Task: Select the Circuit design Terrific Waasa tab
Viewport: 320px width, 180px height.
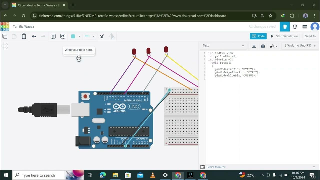Action: click(39, 5)
